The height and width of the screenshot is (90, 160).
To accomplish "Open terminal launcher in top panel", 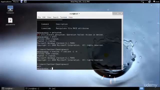I will click(x=25, y=1).
